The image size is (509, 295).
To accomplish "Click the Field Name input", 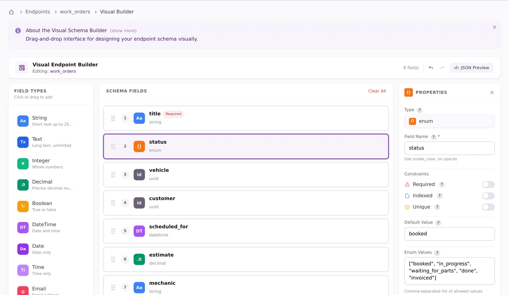I will coord(450,148).
